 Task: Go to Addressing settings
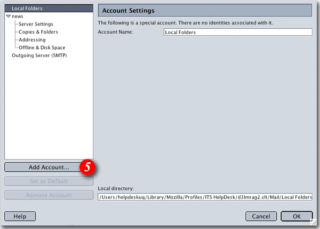point(32,40)
